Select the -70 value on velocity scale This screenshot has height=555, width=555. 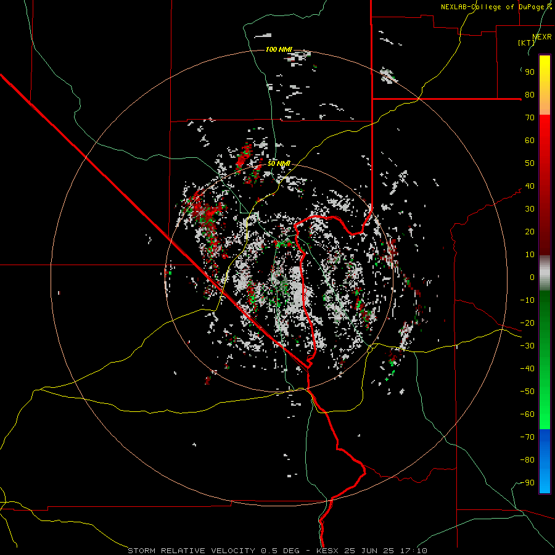[x=527, y=437]
